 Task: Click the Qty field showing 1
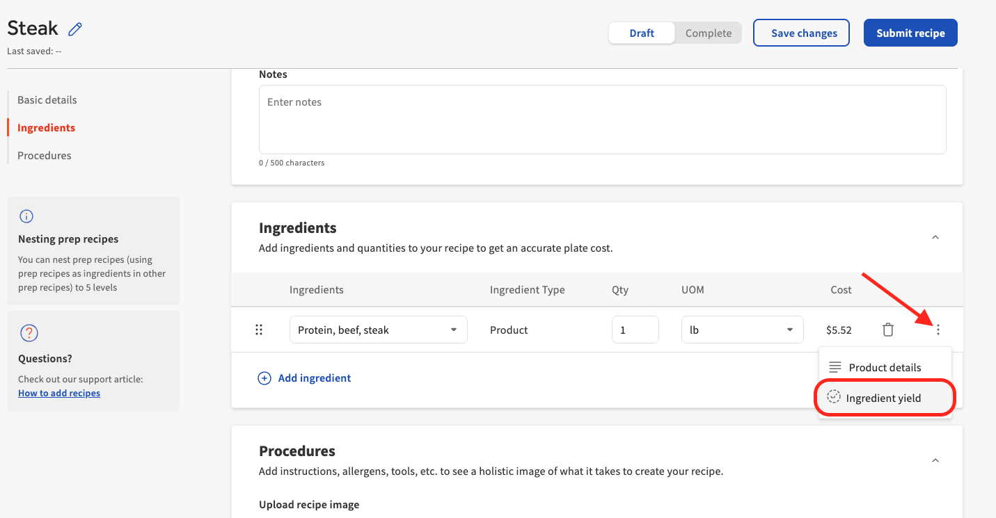(x=635, y=329)
